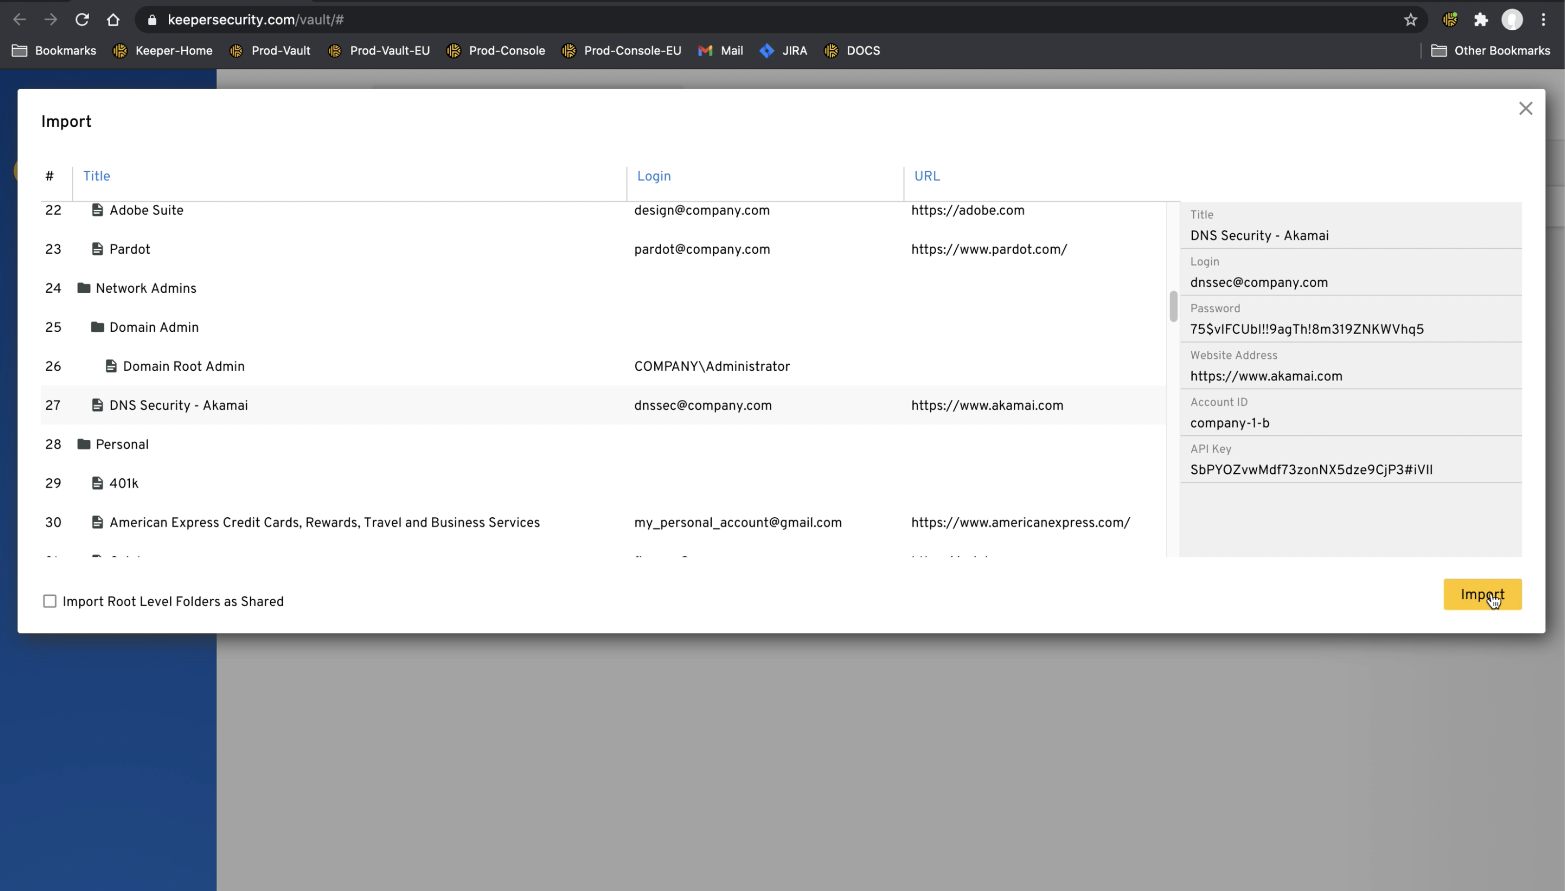
Task: Click the import list scrollbar thumb
Action: pyautogui.click(x=1173, y=306)
